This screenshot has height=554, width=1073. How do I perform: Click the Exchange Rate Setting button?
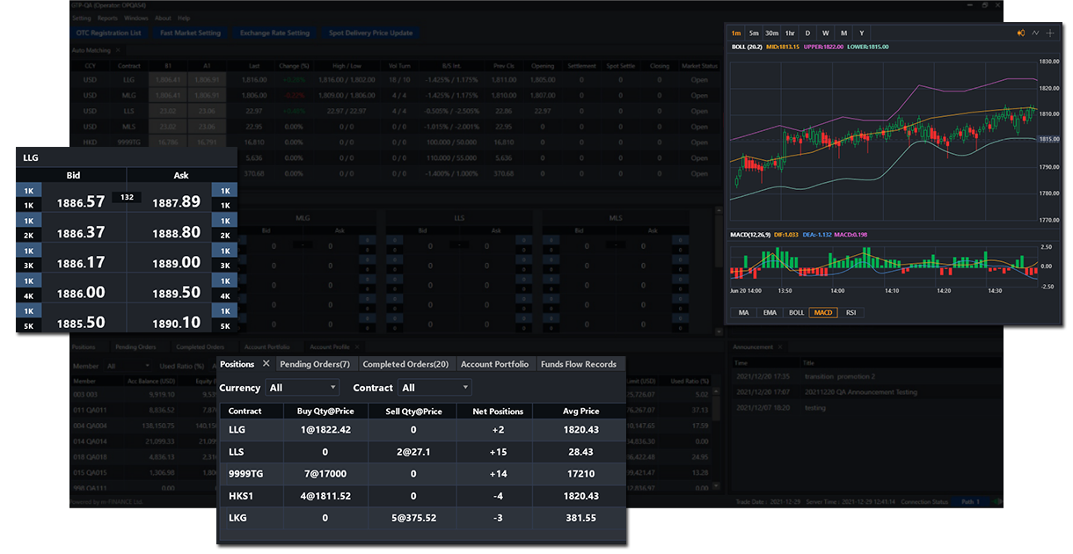(x=274, y=33)
